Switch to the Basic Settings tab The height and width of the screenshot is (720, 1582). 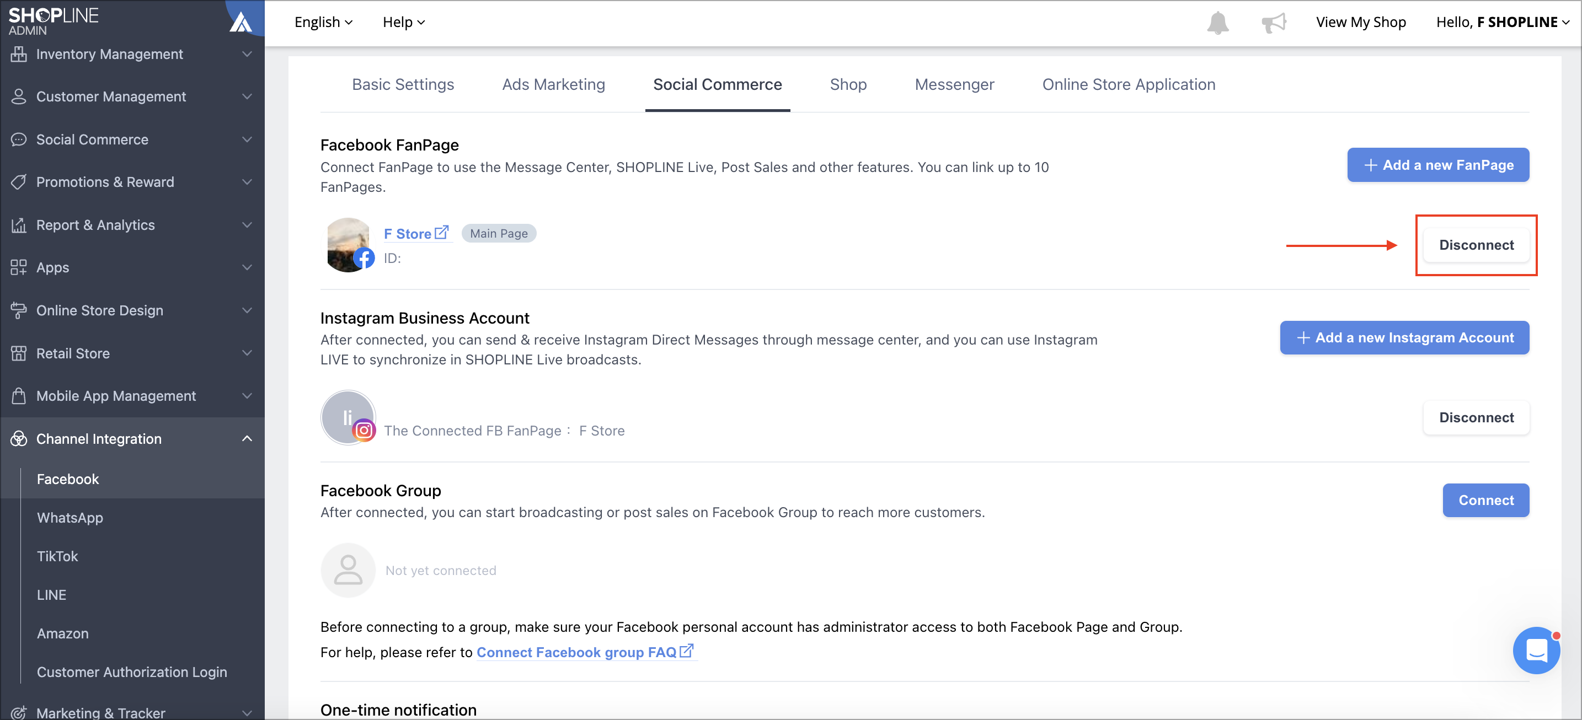pyautogui.click(x=403, y=84)
